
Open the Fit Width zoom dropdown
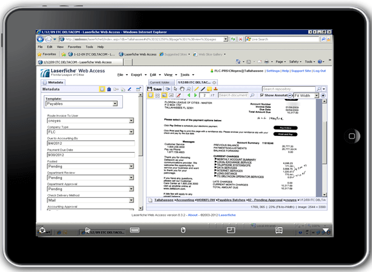pyautogui.click(x=316, y=96)
